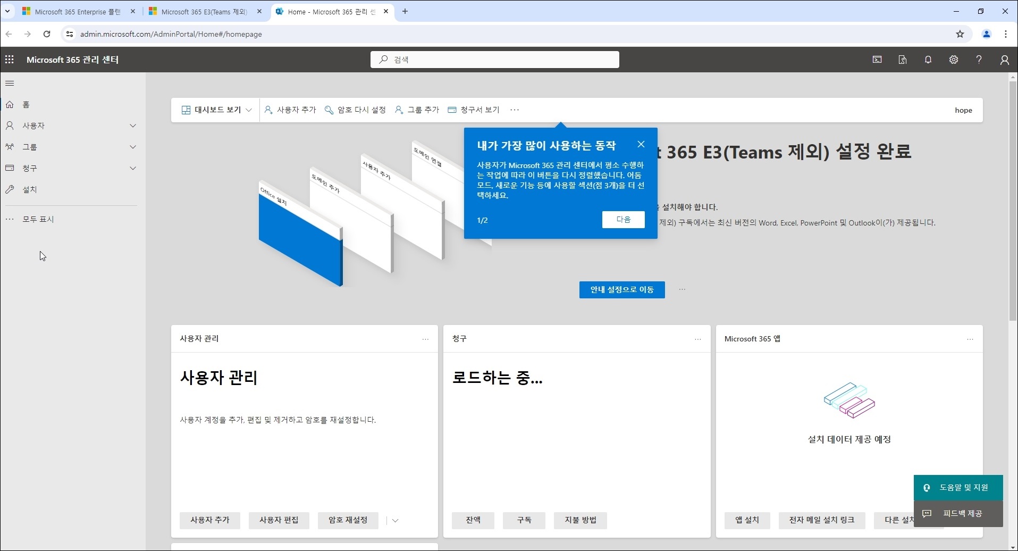Switch to Microsoft 365 Enterprise tab
1018x551 pixels.
point(77,11)
